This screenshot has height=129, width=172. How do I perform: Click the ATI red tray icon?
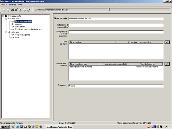coord(149,127)
